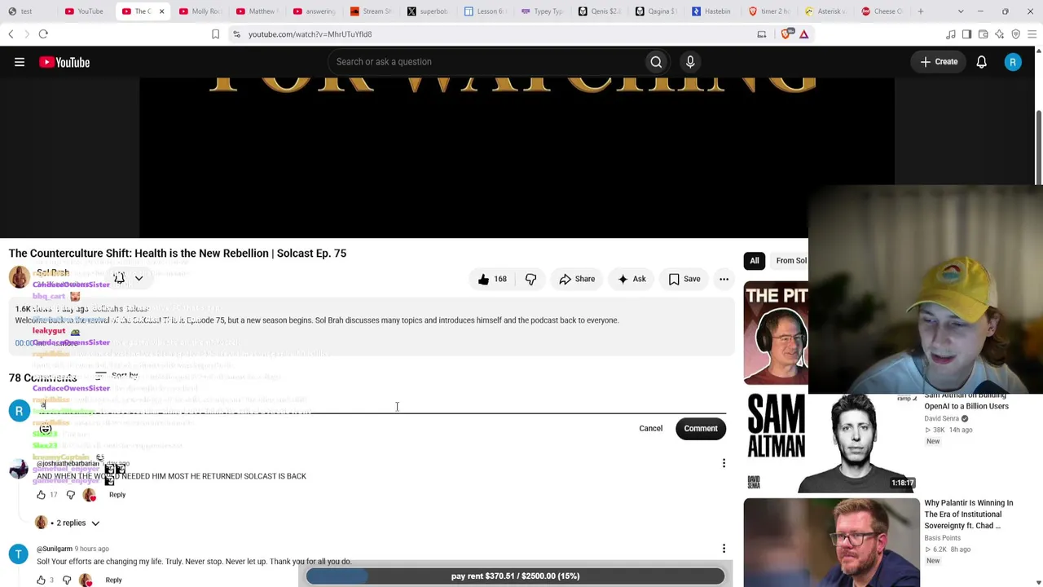The width and height of the screenshot is (1043, 587).
Task: Share the Solcast video
Action: click(576, 279)
